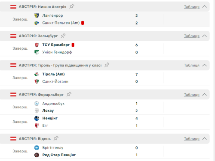Collapse the Відень league section

coord(205,139)
